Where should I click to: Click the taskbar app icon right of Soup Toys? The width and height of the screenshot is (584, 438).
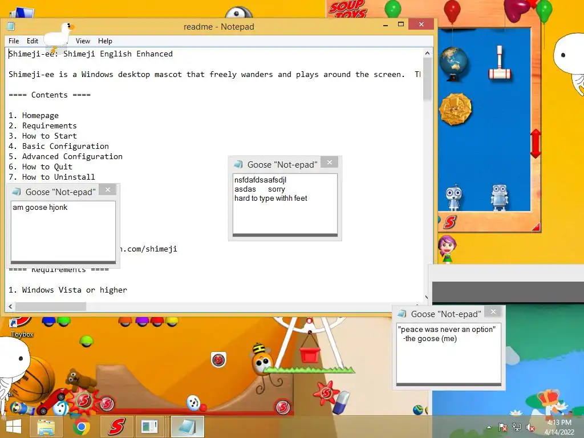149,427
